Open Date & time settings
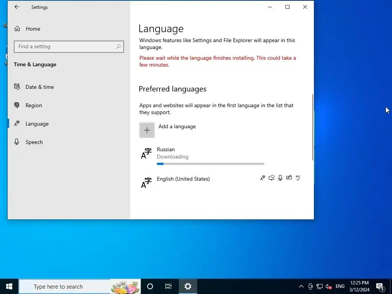Viewport: 392px width, 294px height. click(x=69, y=87)
